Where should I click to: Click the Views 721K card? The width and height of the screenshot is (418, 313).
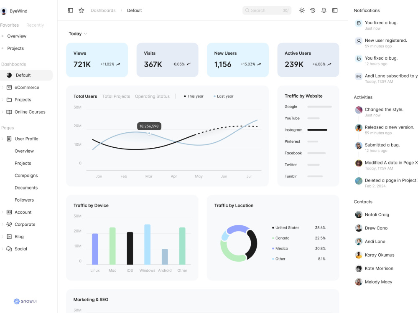point(97,60)
